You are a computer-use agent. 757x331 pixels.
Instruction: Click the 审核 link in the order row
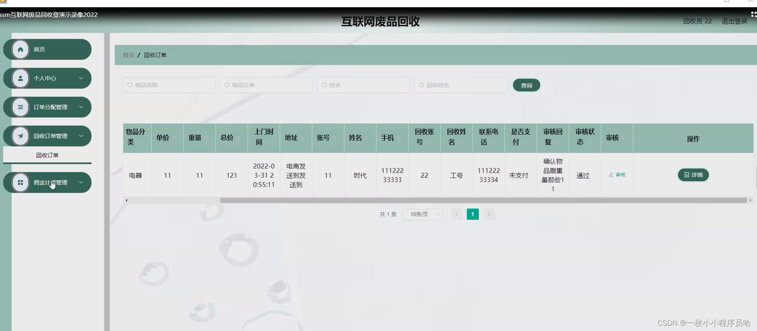pyautogui.click(x=617, y=175)
